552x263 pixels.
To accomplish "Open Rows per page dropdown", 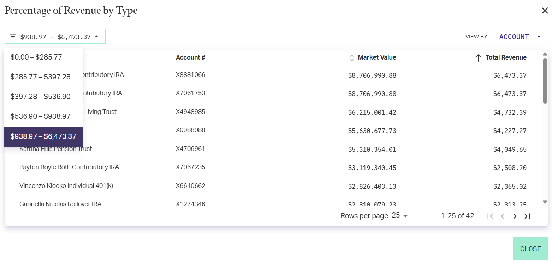I will [400, 216].
